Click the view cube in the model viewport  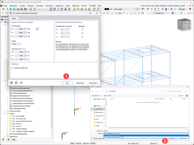[x=184, y=25]
